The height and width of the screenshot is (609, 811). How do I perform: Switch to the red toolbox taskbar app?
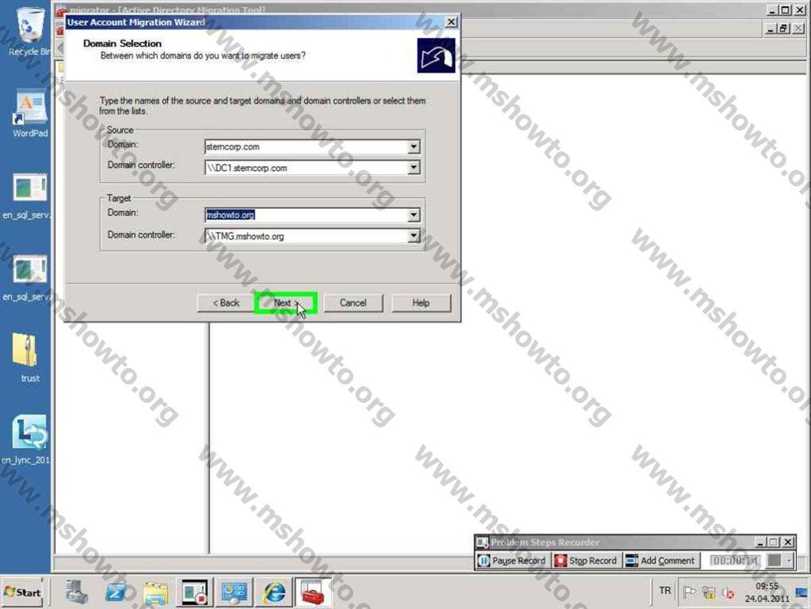tap(313, 592)
